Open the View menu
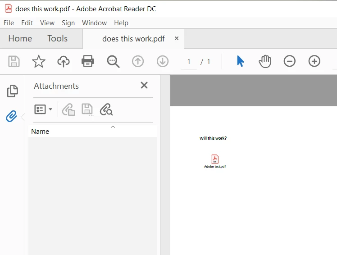337x255 pixels. 47,23
